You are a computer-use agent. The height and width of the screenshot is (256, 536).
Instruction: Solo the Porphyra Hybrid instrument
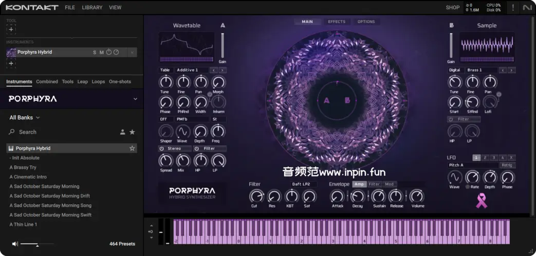coord(95,52)
